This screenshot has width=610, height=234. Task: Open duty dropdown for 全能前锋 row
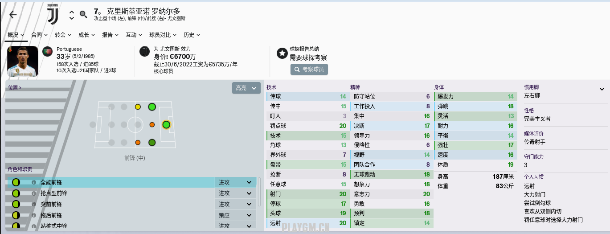235,182
